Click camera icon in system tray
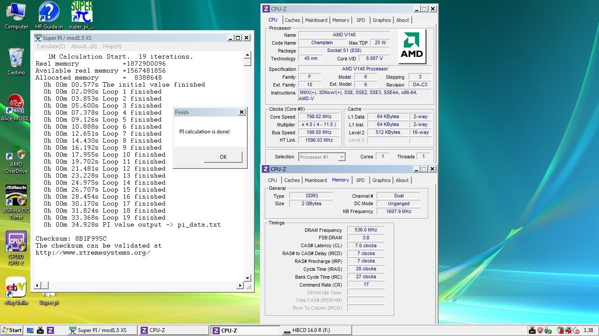599x336 pixels. click(x=532, y=330)
